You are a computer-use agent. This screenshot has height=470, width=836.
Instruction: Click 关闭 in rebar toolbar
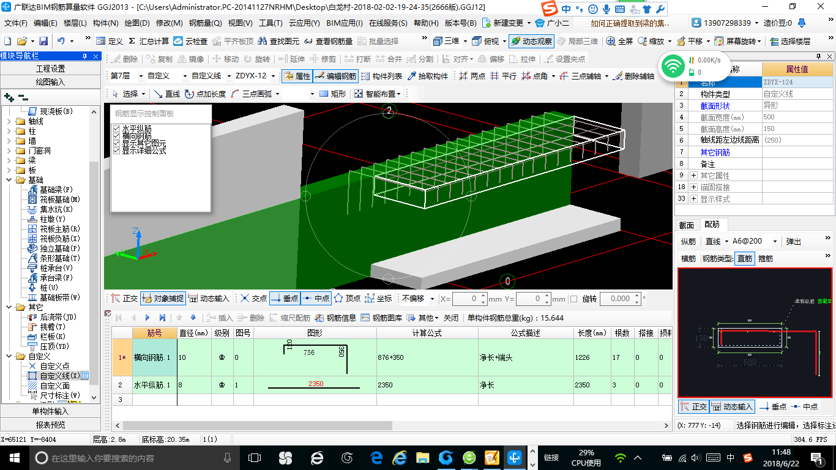click(451, 318)
